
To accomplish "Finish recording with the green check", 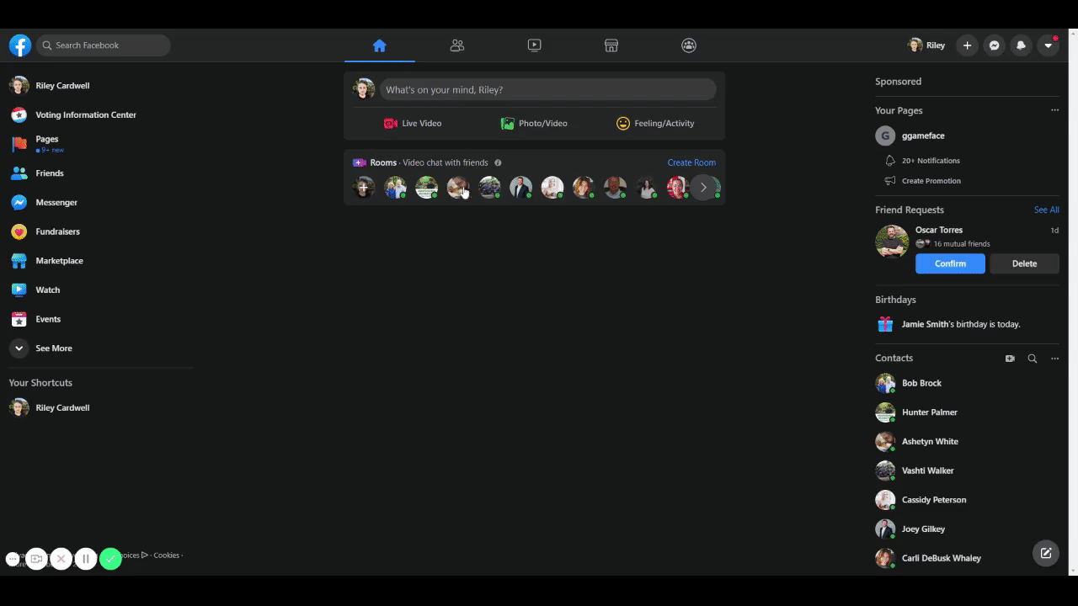I will point(110,559).
